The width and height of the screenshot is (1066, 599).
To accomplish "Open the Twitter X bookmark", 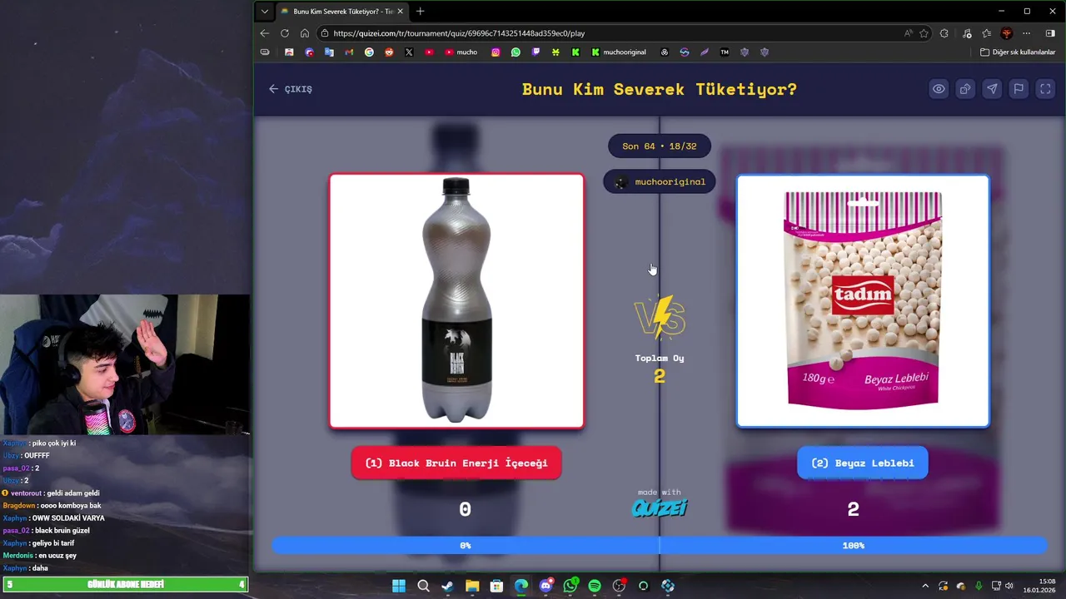I will (409, 52).
